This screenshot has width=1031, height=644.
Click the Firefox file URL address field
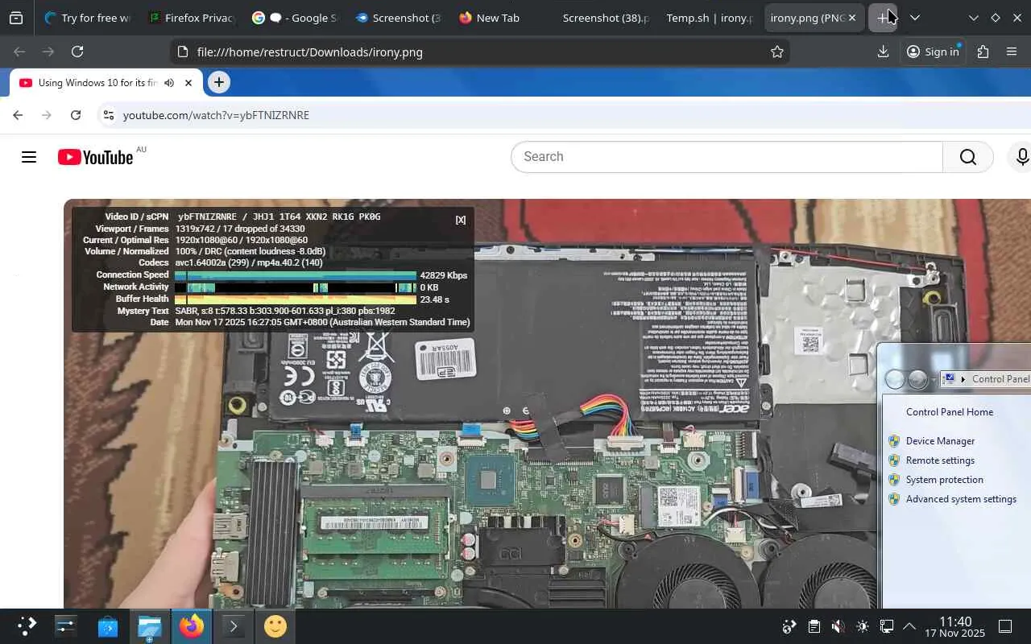[480, 52]
